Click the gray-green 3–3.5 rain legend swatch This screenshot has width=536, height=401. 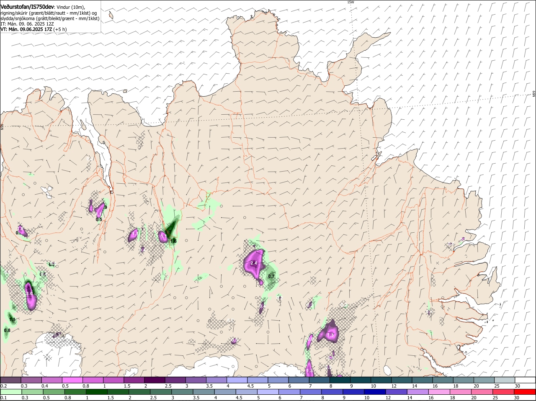coord(182,392)
